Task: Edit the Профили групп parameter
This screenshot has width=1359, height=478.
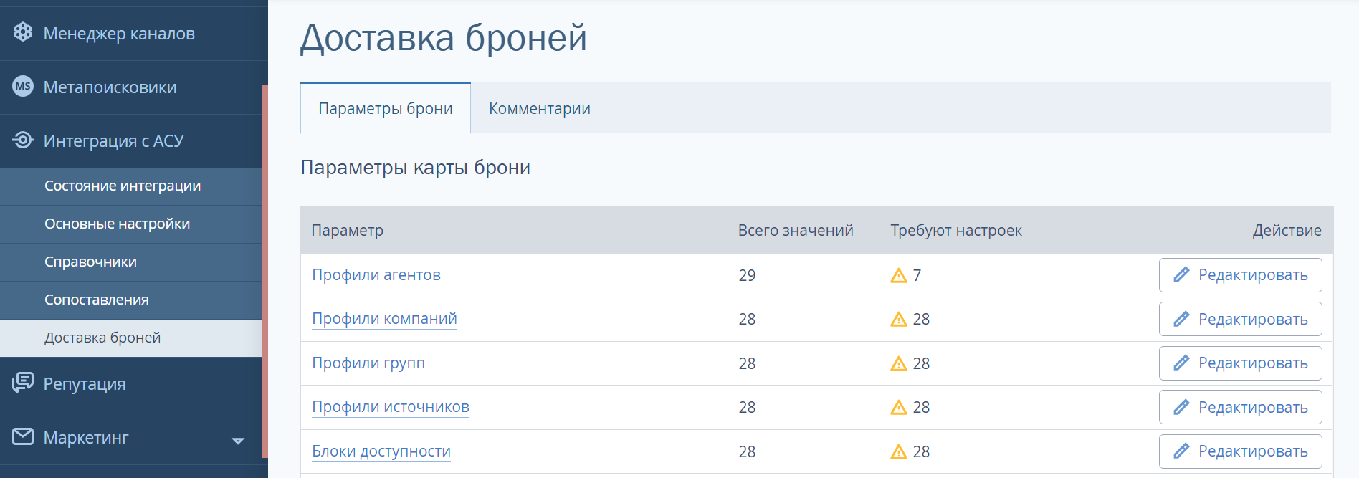Action: [1240, 363]
